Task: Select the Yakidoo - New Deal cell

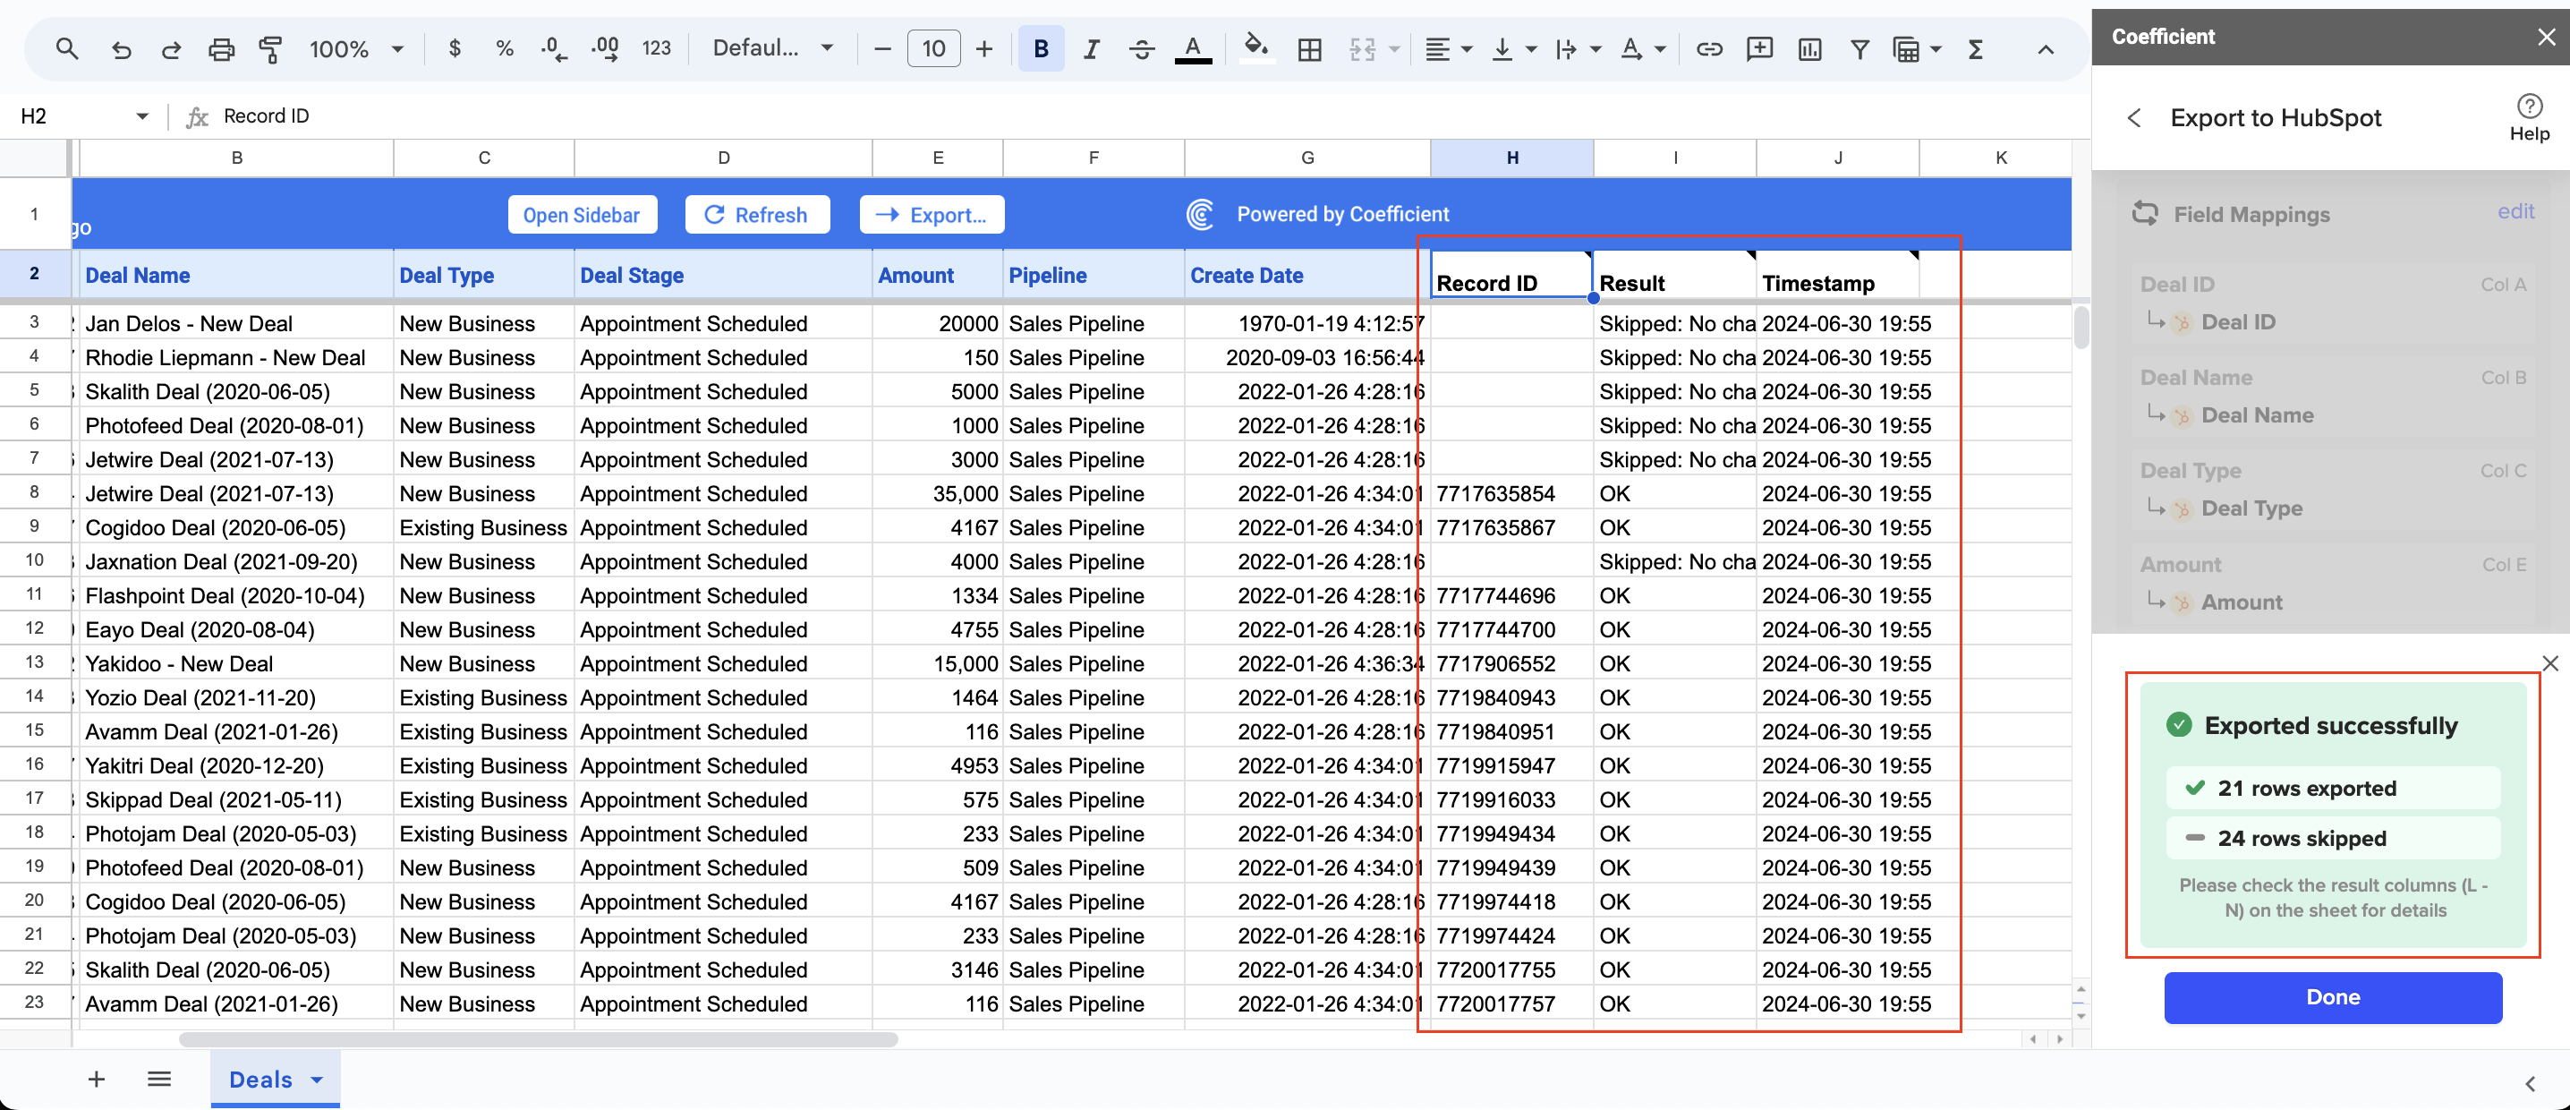Action: point(235,662)
